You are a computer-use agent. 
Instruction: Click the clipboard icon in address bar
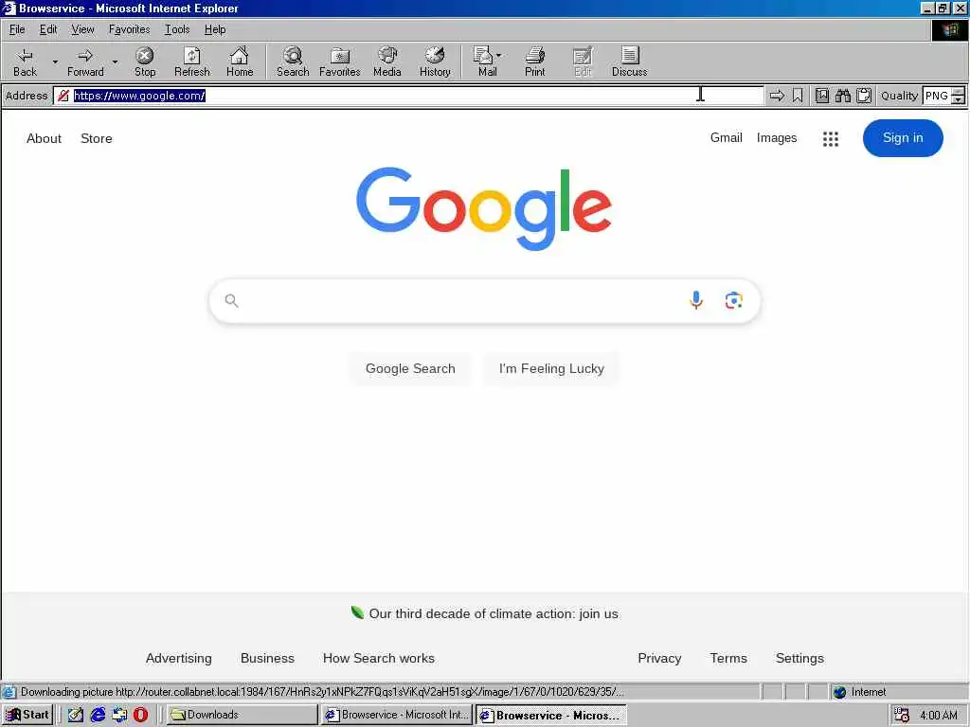click(864, 96)
